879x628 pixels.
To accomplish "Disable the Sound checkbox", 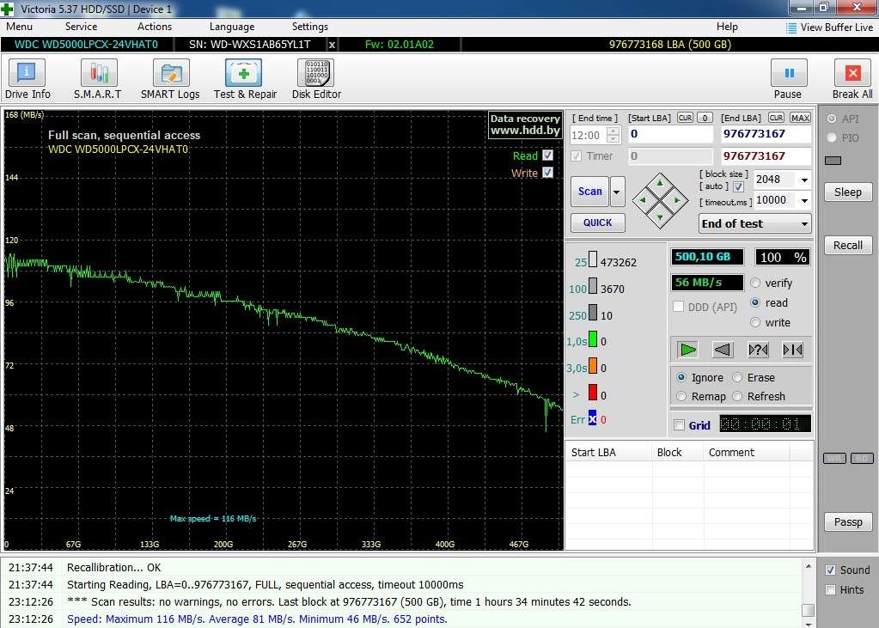I will coord(830,570).
